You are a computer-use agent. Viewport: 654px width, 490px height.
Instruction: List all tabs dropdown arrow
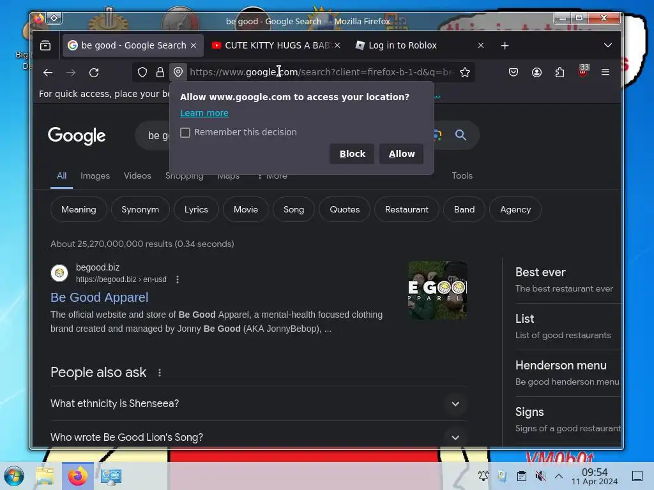click(x=608, y=45)
